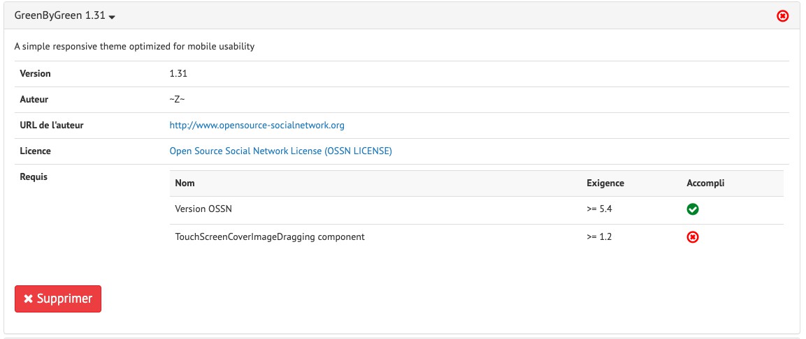Open the author URL opensource-socialnetwork.org link
This screenshot has width=806, height=339.
click(x=257, y=126)
